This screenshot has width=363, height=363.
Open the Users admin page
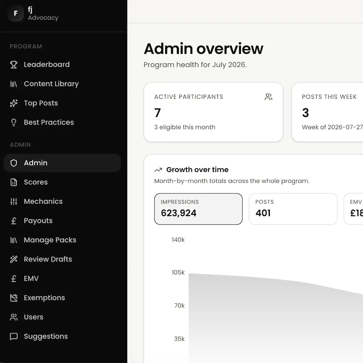tap(62, 317)
